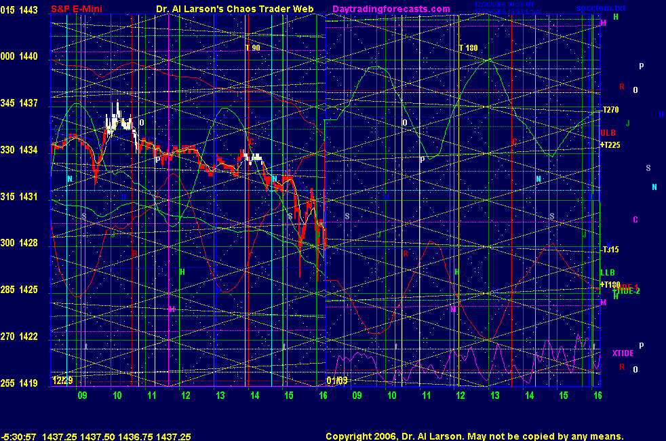Screen dimensions: 666x441
Task: Select the green J marker in right legend
Action: (628, 123)
